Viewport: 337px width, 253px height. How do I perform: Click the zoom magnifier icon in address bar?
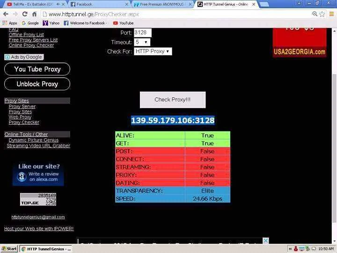pos(315,14)
